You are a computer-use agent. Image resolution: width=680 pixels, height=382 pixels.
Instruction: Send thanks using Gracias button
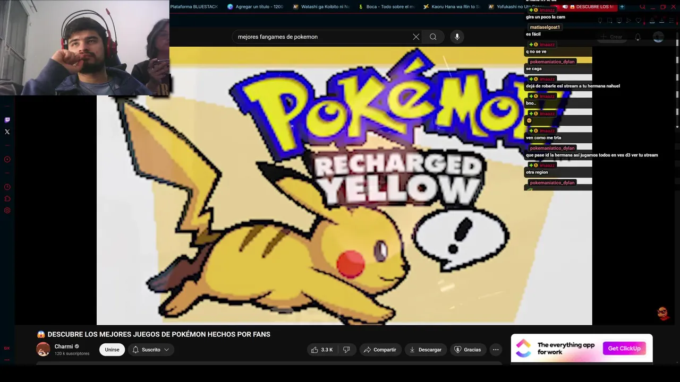point(467,350)
